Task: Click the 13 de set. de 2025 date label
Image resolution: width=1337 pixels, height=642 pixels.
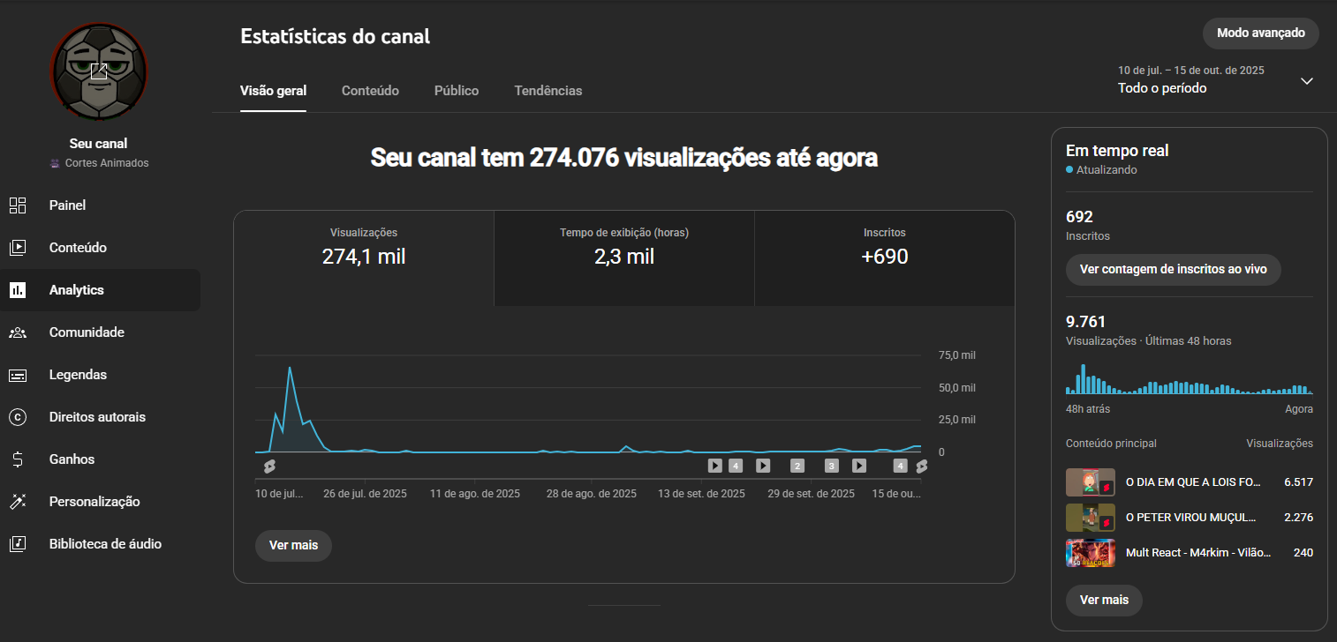Action: (x=702, y=494)
